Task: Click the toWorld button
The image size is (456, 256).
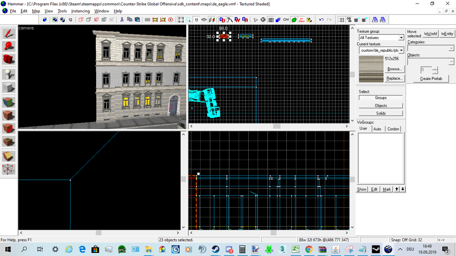Action: (x=430, y=34)
